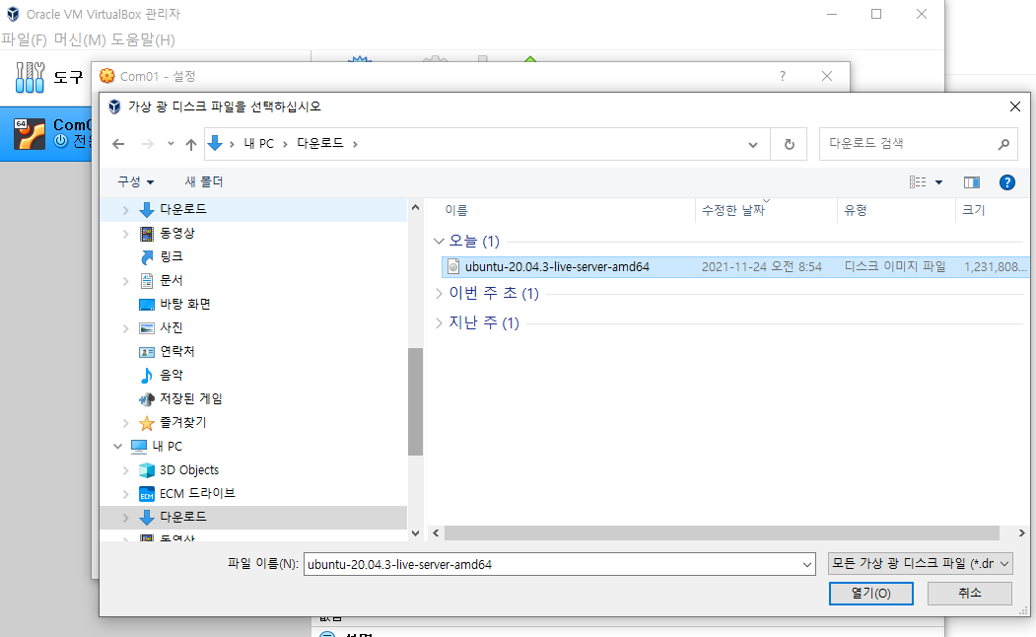Select 링크 folder in tree
Viewport: 1036px width, 637px height.
point(172,257)
